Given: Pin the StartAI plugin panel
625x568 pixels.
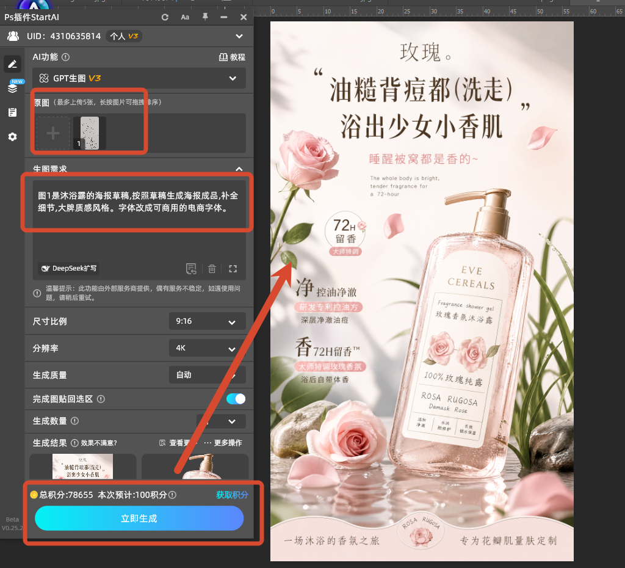Looking at the screenshot, I should pyautogui.click(x=205, y=16).
